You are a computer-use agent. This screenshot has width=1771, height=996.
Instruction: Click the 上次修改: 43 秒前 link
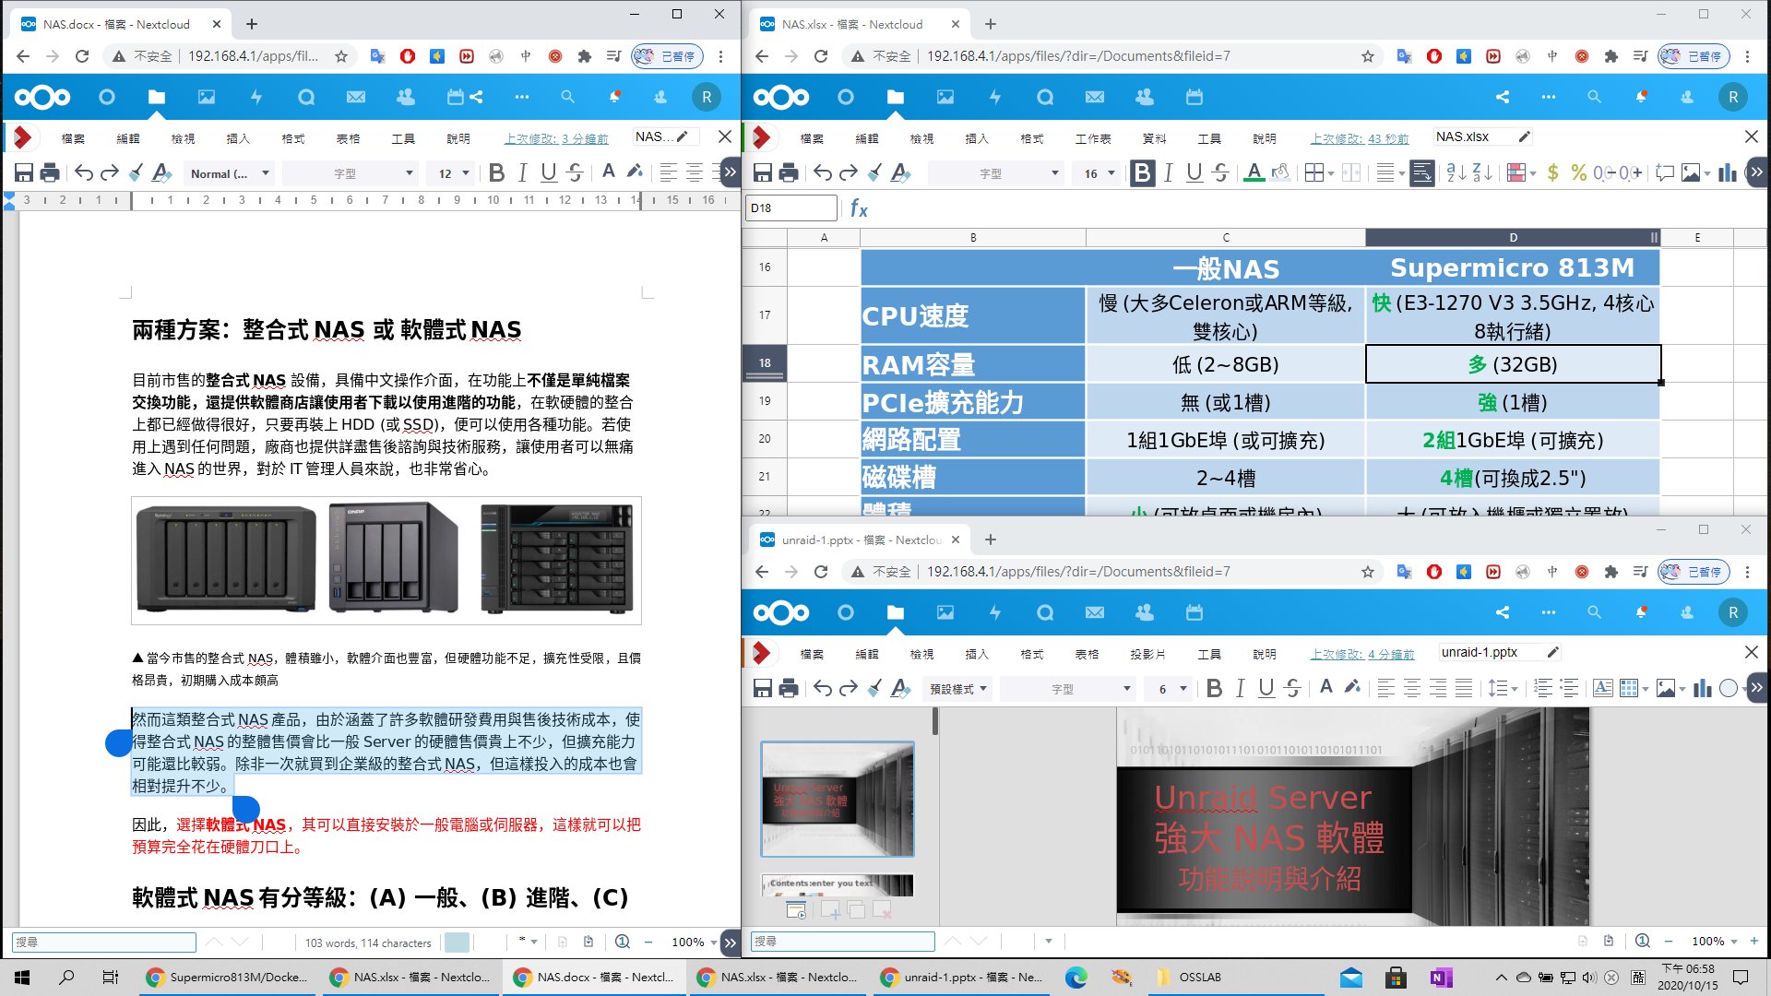click(1359, 138)
